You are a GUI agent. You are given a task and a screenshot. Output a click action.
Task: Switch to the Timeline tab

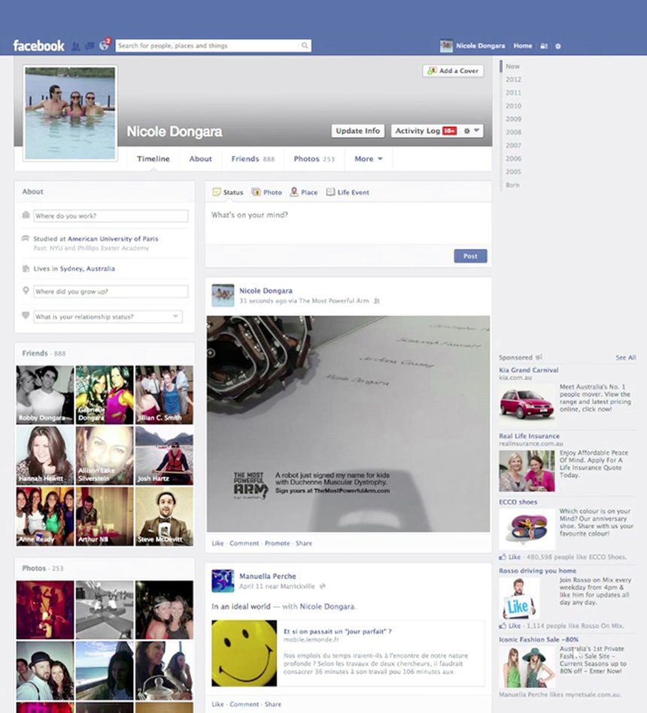coord(153,159)
